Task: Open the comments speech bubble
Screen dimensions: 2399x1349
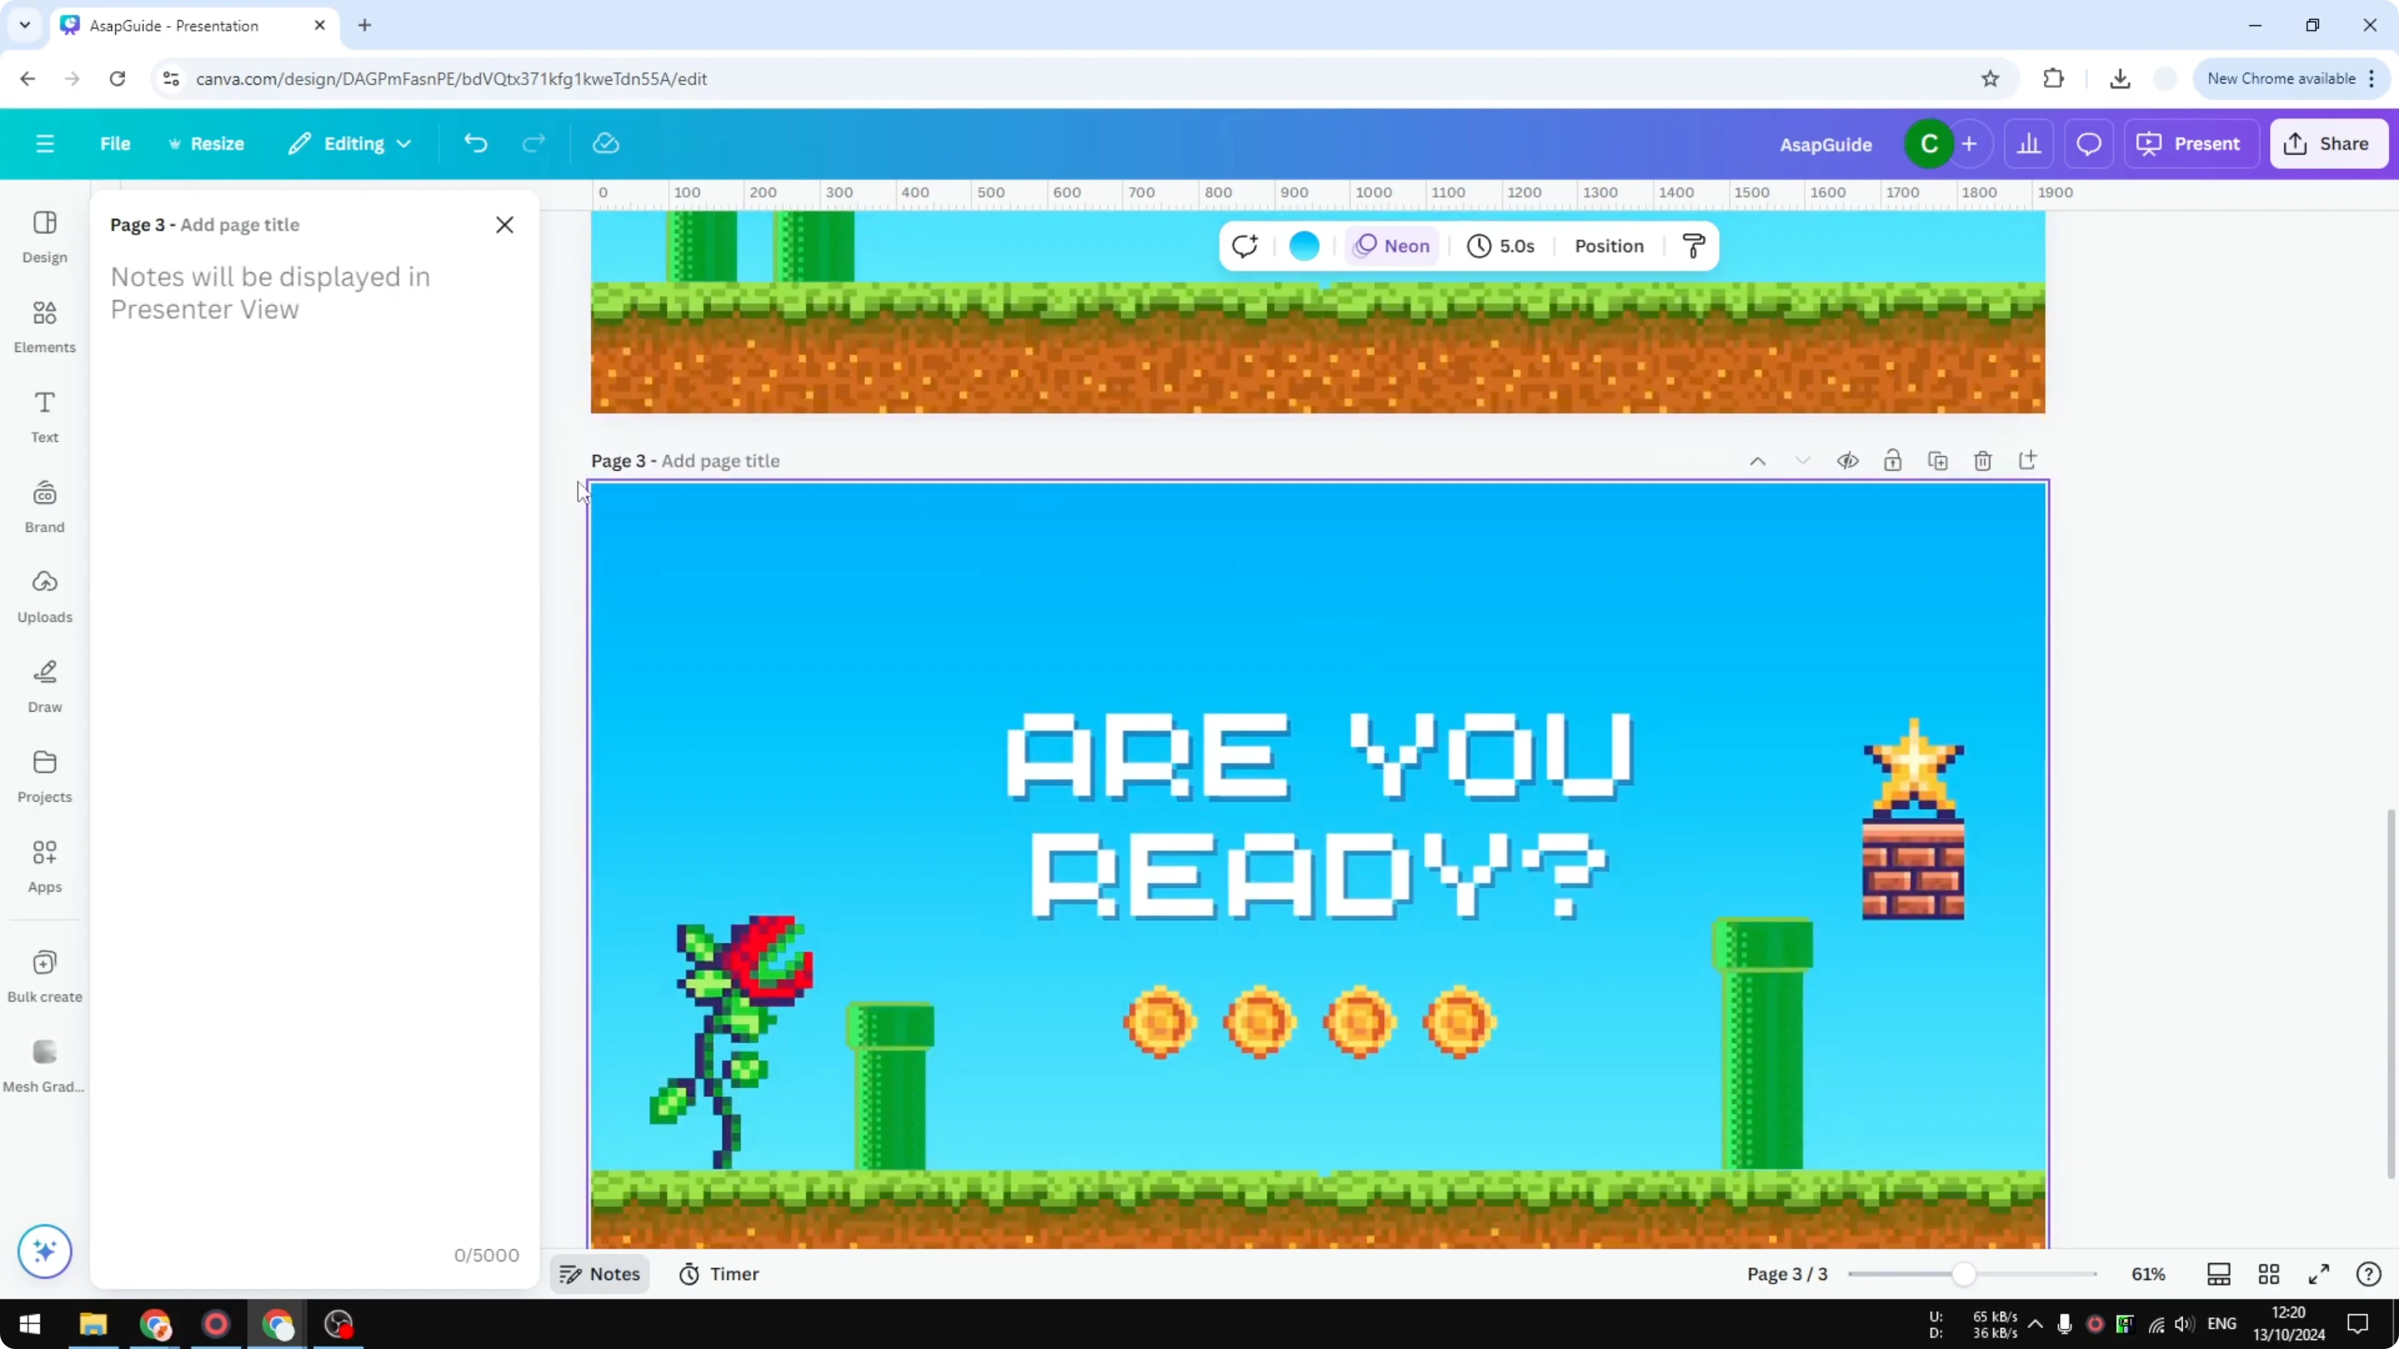Action: [2089, 143]
